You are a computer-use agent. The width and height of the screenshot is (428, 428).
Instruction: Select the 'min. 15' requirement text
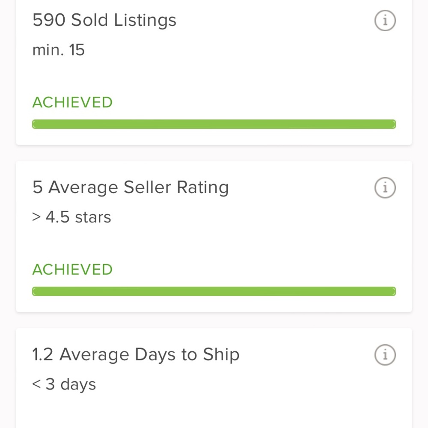(x=59, y=50)
